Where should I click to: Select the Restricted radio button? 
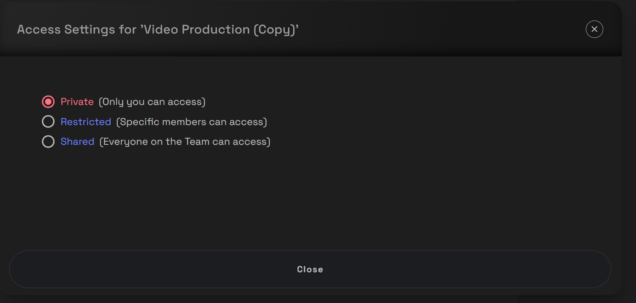click(x=48, y=122)
